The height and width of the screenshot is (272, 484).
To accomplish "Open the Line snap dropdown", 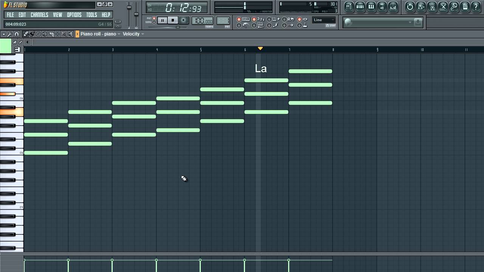I will [x=324, y=20].
